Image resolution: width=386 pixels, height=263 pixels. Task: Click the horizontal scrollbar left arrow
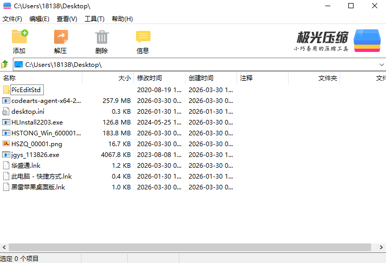[x=4, y=247]
